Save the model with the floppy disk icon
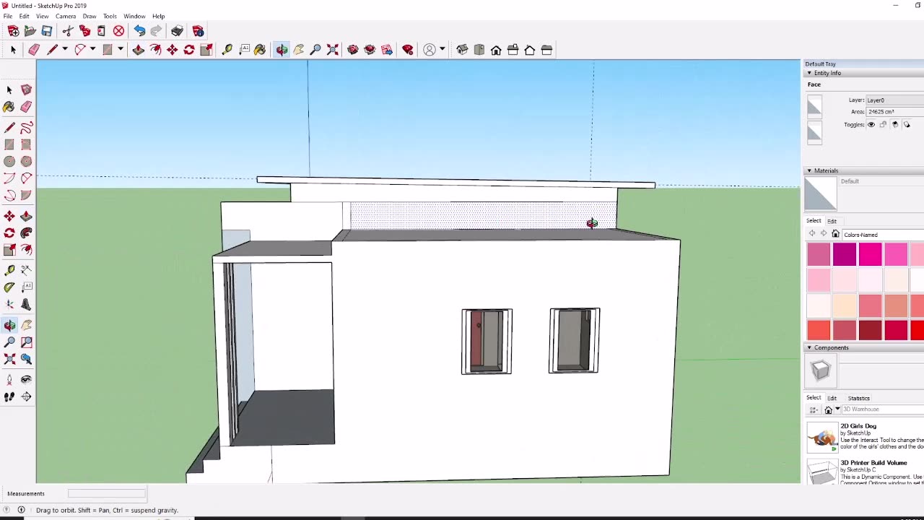The width and height of the screenshot is (924, 520). tap(47, 31)
